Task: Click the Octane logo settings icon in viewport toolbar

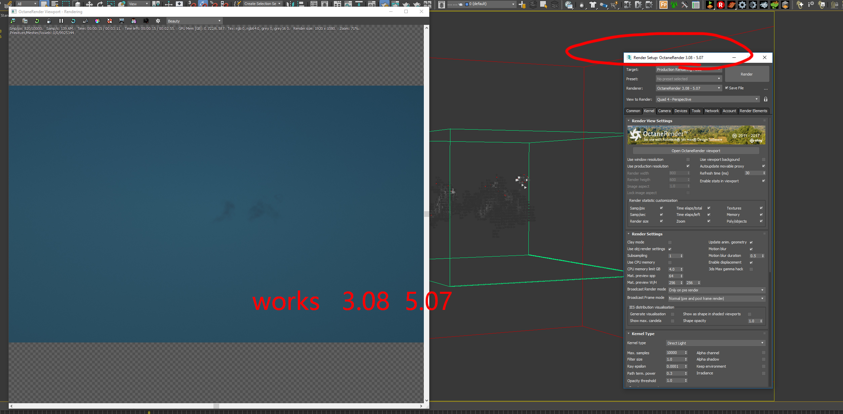Action: click(158, 21)
